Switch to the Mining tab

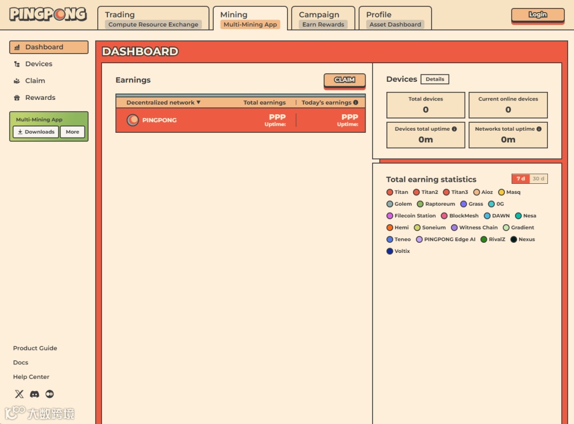coord(250,19)
